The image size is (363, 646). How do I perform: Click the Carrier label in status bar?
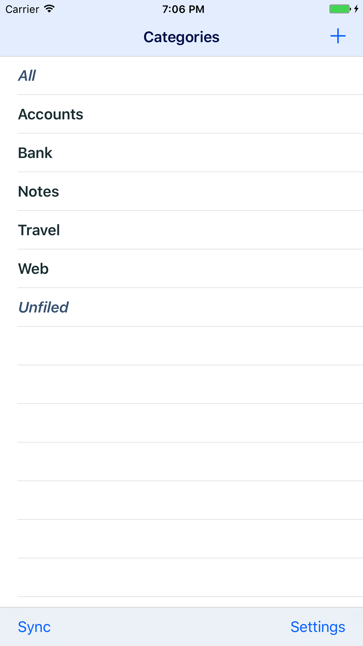pyautogui.click(x=22, y=9)
